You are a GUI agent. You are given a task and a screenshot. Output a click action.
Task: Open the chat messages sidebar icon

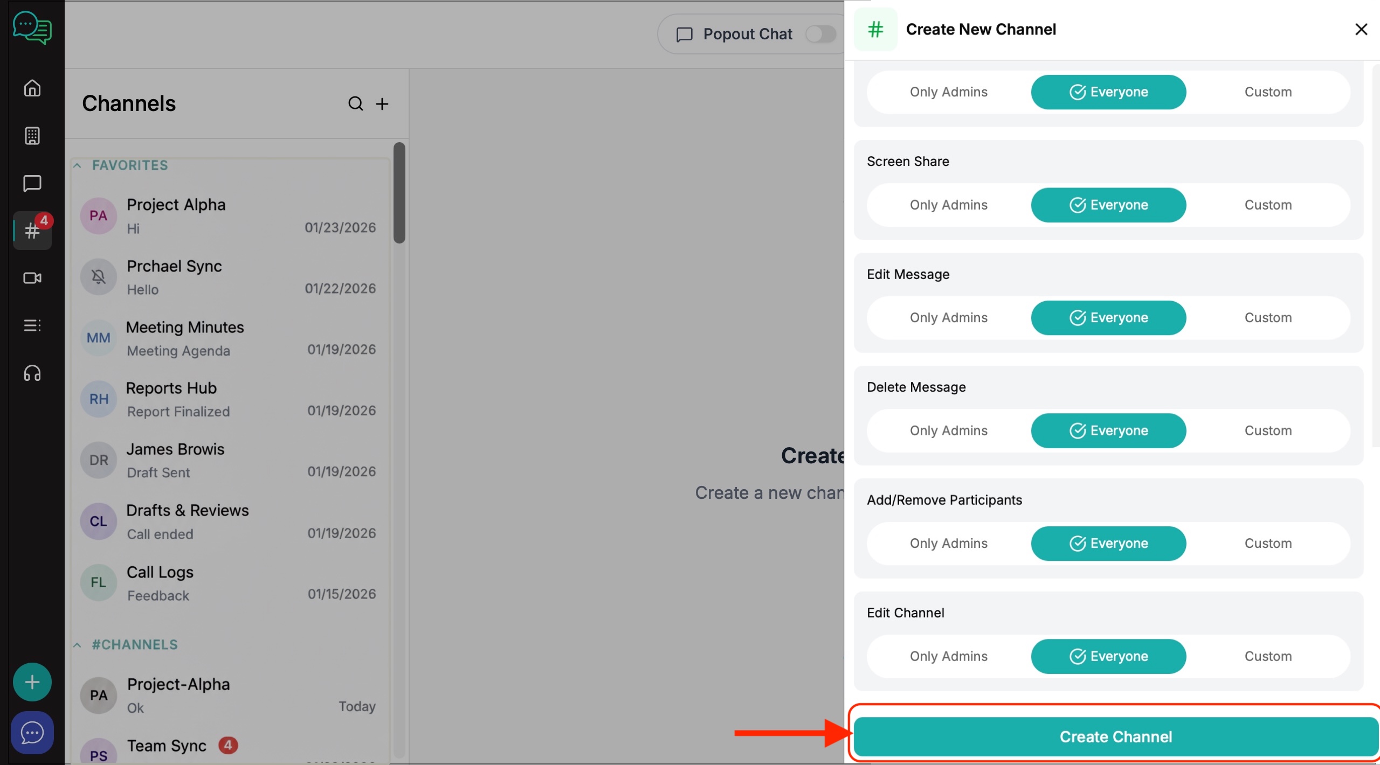pyautogui.click(x=32, y=183)
